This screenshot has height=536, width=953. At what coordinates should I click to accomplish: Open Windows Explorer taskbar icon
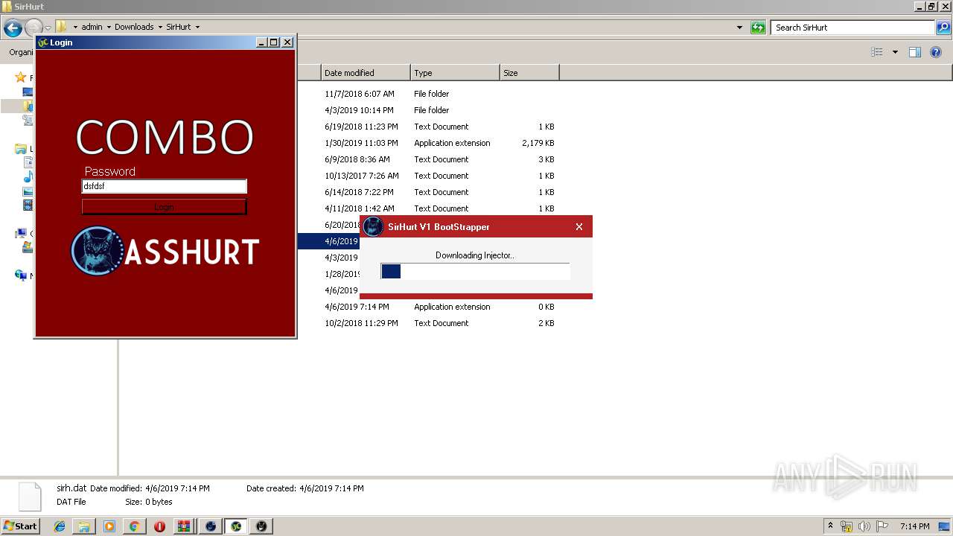pos(84,526)
